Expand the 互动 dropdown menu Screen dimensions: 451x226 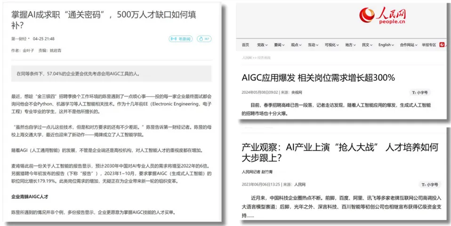point(313,45)
